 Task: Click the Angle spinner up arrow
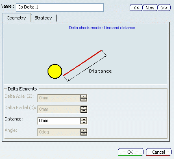[x=84, y=131]
